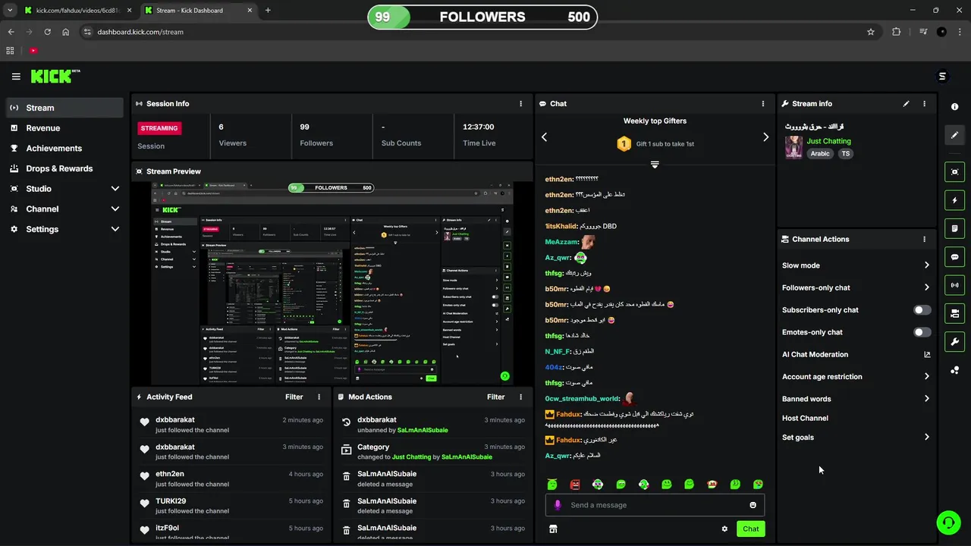Insert the red angry emote

[575, 485]
